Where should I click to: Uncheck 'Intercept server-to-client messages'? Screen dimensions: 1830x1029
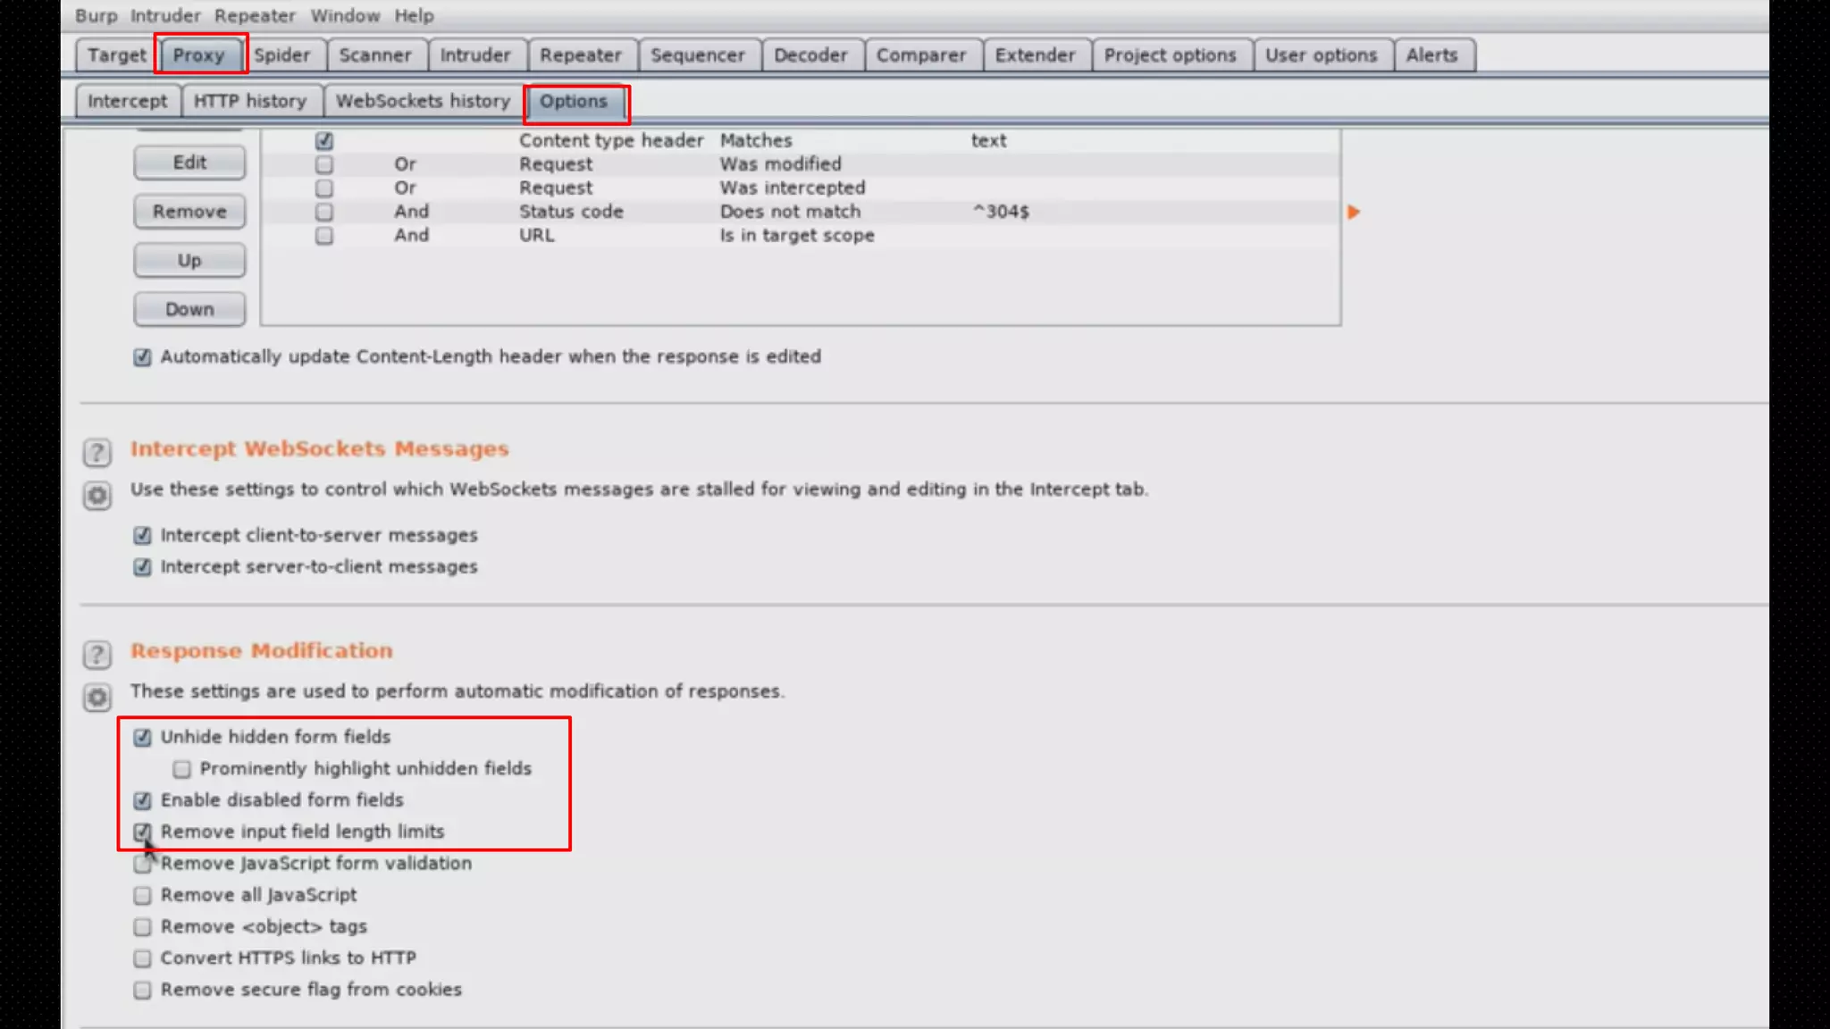142,567
